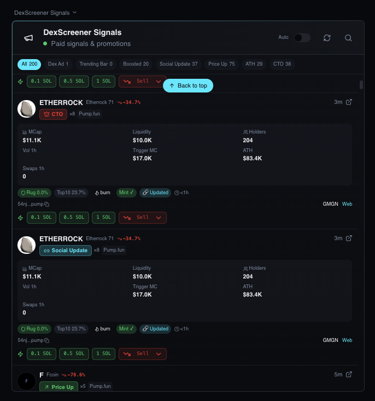
Task: Buy 1 SOL on Social Update card
Action: tap(103, 354)
